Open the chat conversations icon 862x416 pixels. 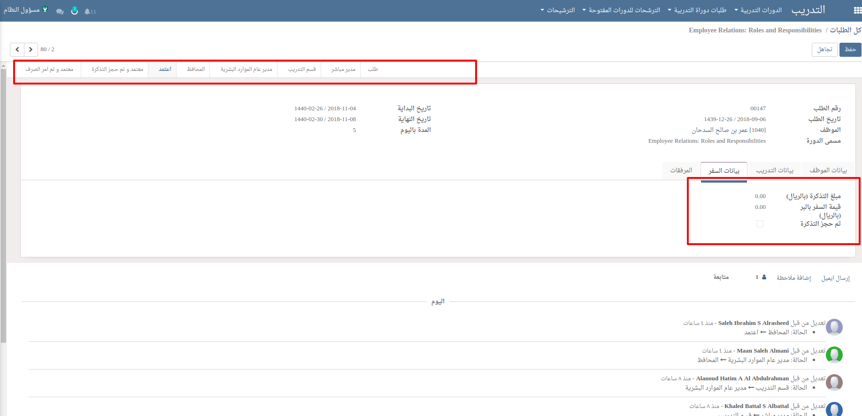point(60,11)
